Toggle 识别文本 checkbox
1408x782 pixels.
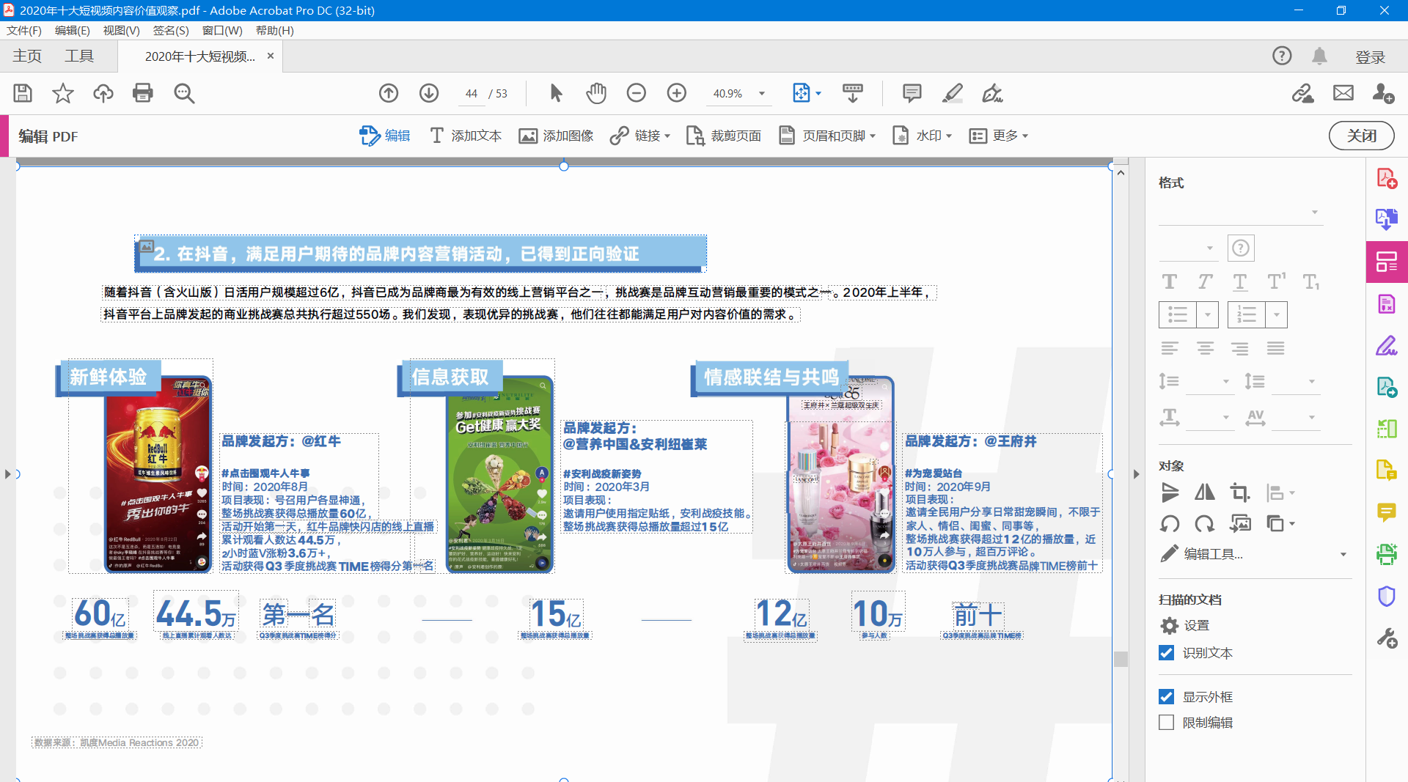pos(1166,652)
